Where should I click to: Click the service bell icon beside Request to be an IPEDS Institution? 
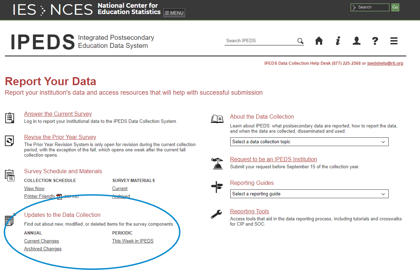click(x=217, y=163)
